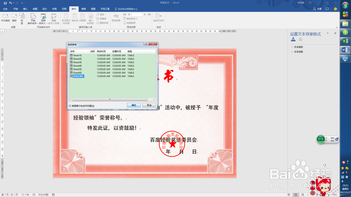This screenshot has height=197, width=351.
Task: Toggle 数据首行包含列标题 checkbox
Action: click(x=70, y=106)
